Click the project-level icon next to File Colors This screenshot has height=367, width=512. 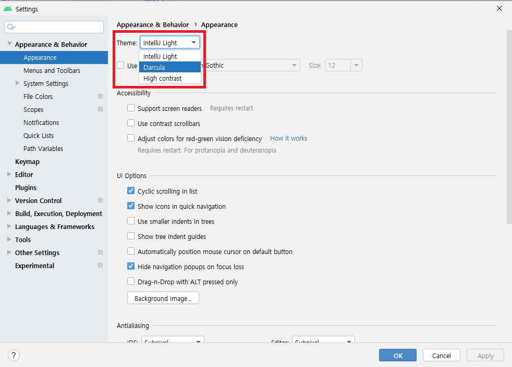(x=100, y=96)
